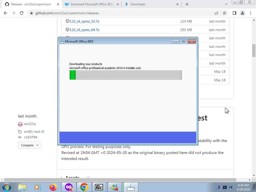Download 122_r6_syms_32.7z asset

point(84,21)
